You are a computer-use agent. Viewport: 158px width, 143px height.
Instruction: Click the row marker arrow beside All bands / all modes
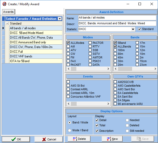[3, 28]
